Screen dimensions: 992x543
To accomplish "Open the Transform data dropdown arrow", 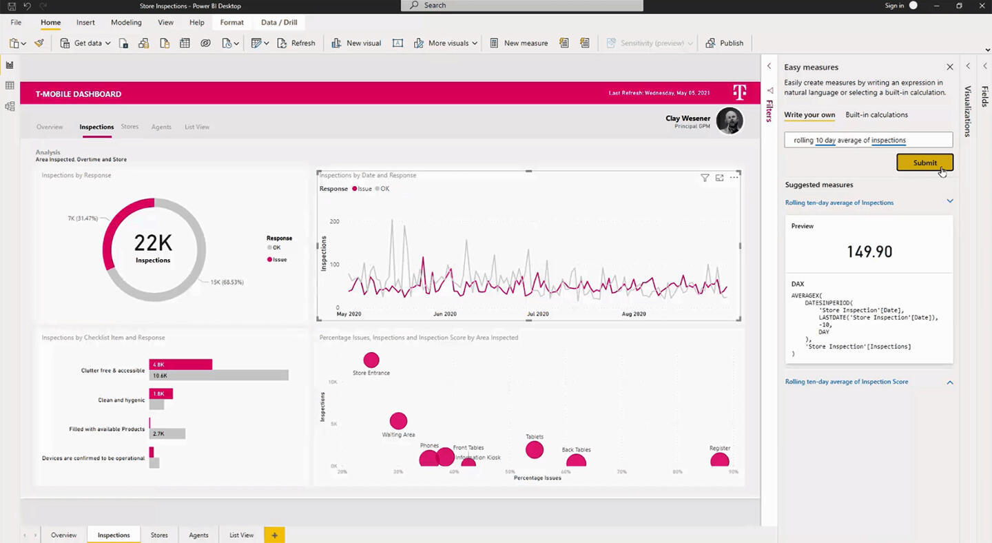I will point(267,43).
